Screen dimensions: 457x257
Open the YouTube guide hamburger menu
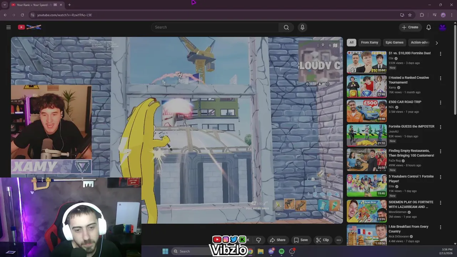(x=9, y=27)
